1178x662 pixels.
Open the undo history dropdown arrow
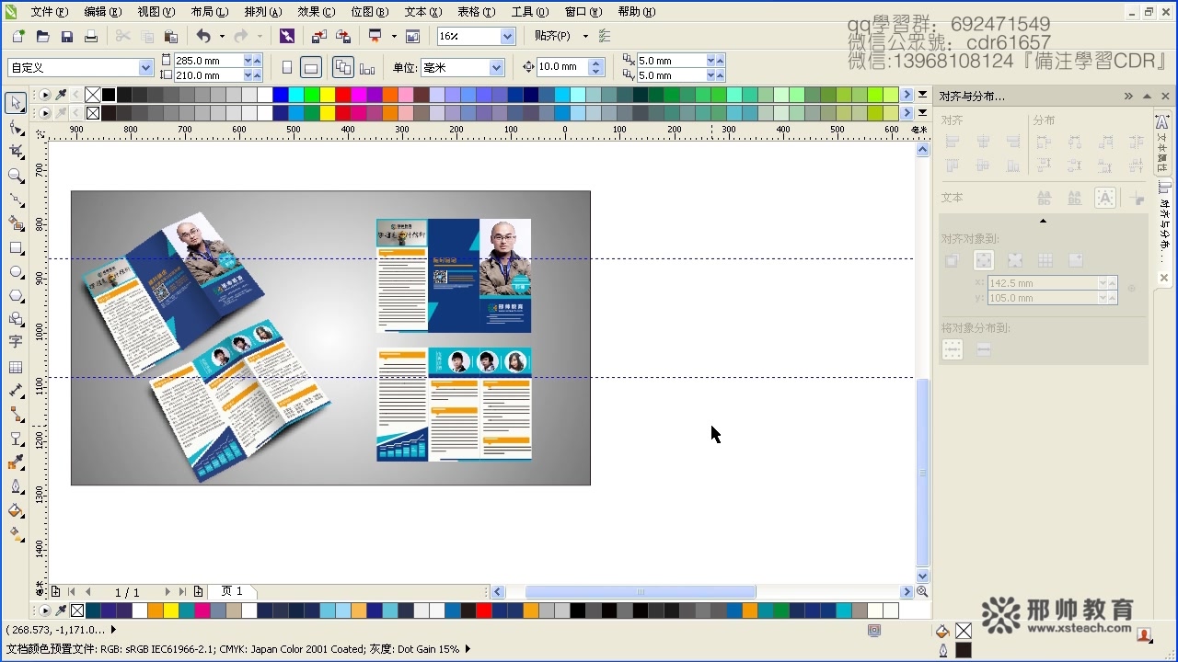(x=223, y=36)
